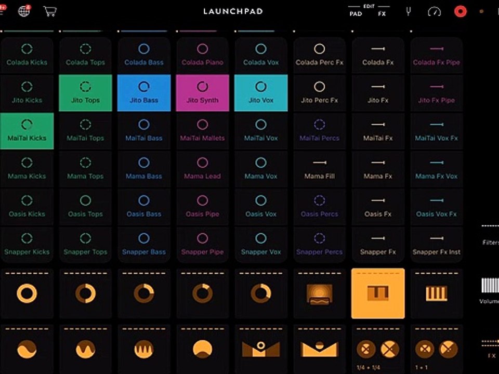This screenshot has width=499, height=374.
Task: Launch the Mama Lead pad
Action: (202, 169)
